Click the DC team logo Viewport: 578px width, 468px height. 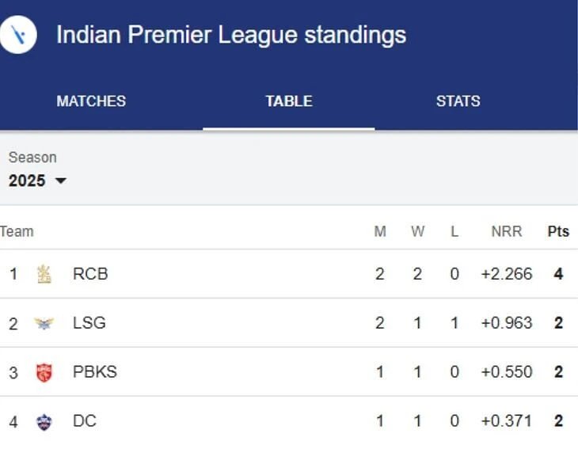click(44, 421)
